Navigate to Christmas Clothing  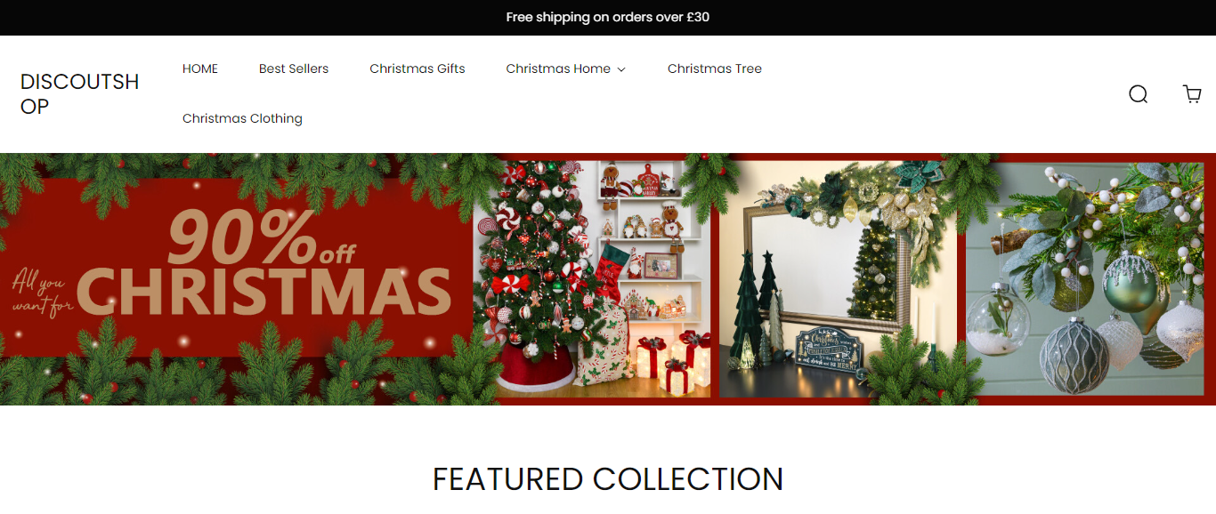[x=242, y=118]
